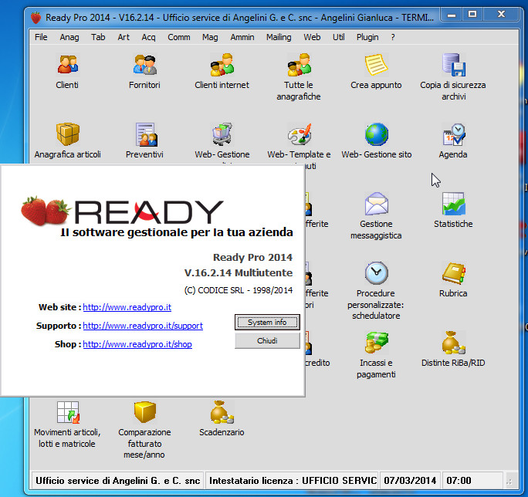Launch Copia di sicurezza archivi
The height and width of the screenshot is (497, 528).
pos(453,65)
